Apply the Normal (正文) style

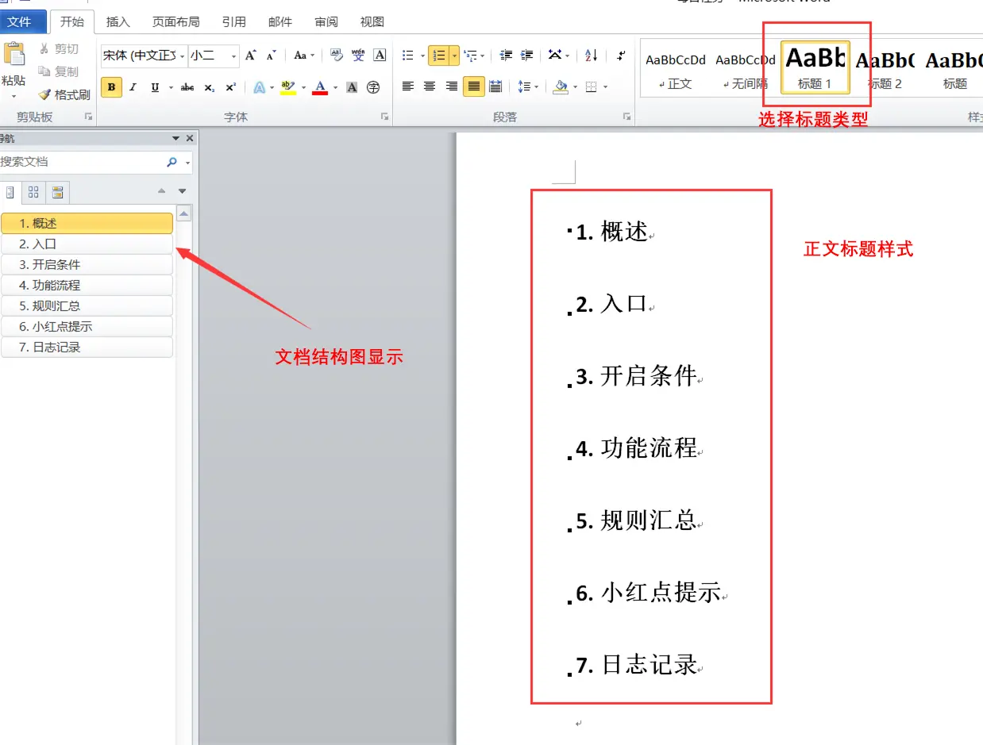[676, 67]
